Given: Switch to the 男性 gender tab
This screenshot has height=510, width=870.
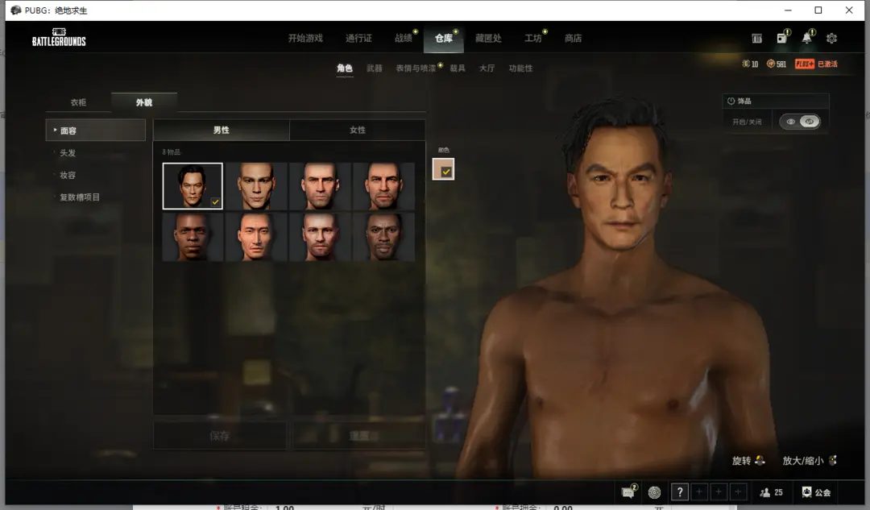Looking at the screenshot, I should pyautogui.click(x=222, y=130).
